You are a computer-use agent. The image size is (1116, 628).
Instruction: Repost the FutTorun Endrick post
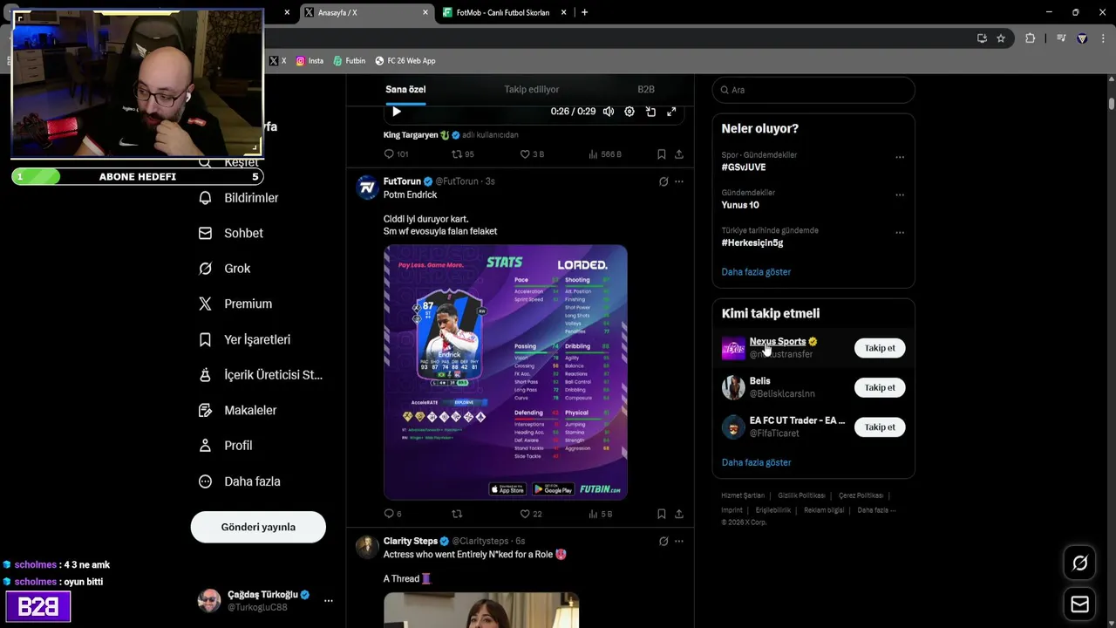point(457,514)
